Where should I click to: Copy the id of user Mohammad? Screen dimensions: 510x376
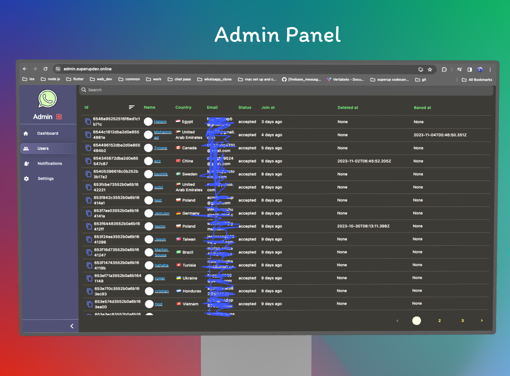pos(88,135)
